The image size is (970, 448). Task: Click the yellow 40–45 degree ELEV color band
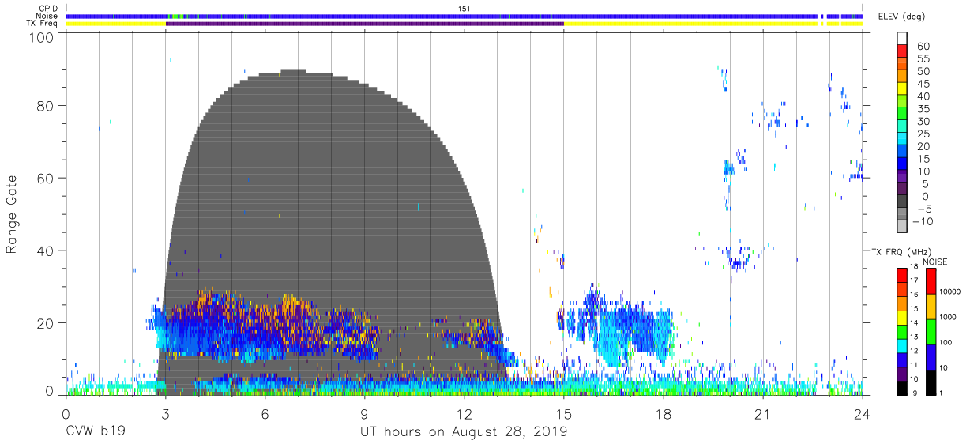(901, 90)
